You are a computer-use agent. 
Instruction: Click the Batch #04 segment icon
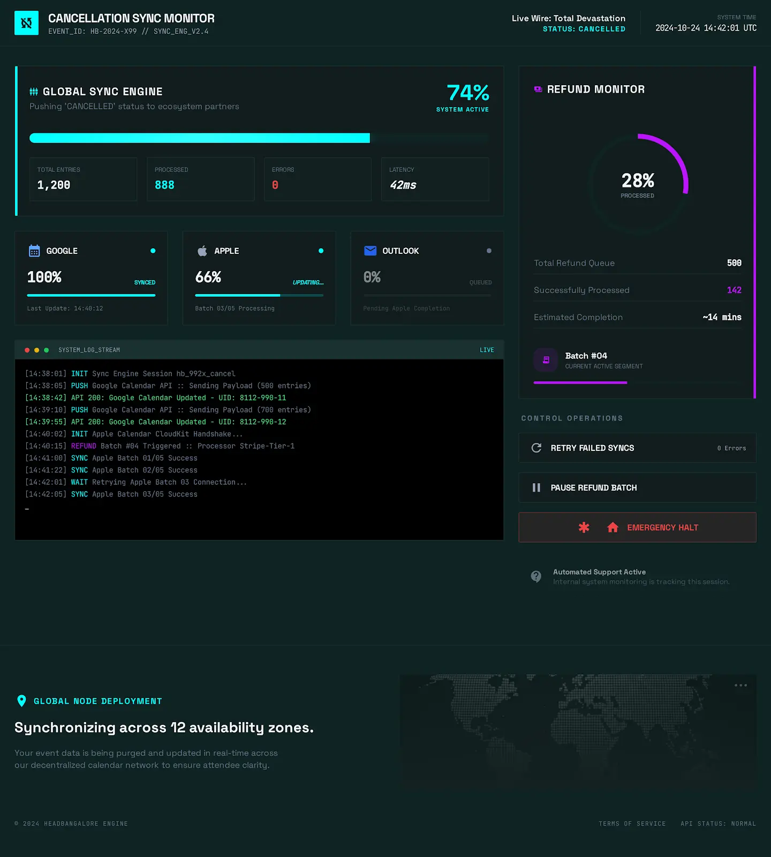click(x=546, y=360)
